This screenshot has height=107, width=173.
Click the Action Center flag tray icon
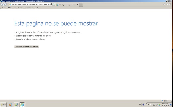(151, 105)
